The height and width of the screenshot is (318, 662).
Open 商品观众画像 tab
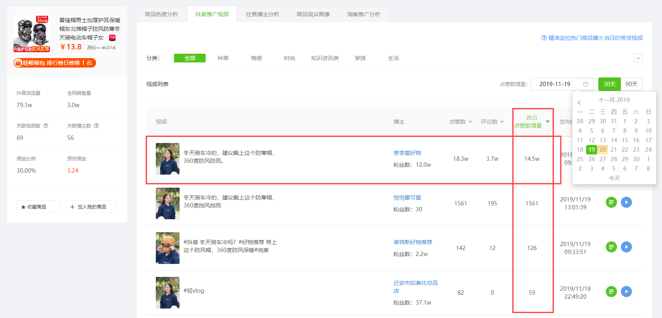coord(313,14)
